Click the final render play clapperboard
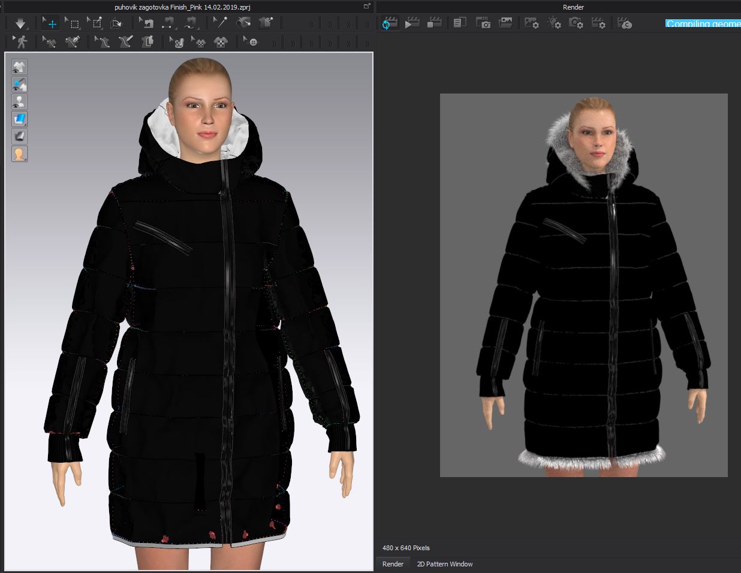741x573 pixels. [x=412, y=23]
